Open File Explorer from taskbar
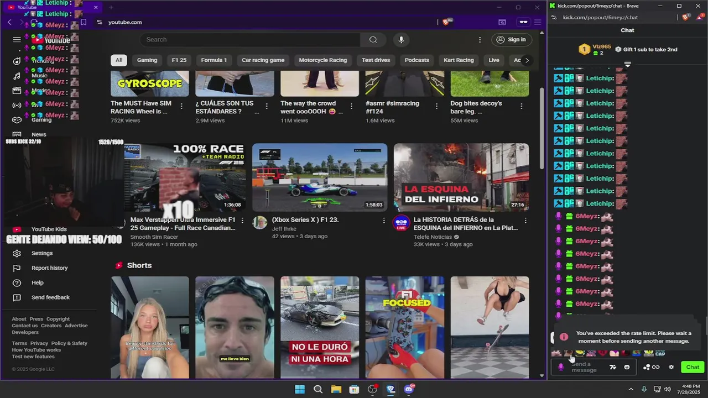Screen dimensions: 708x398 (x=336, y=389)
